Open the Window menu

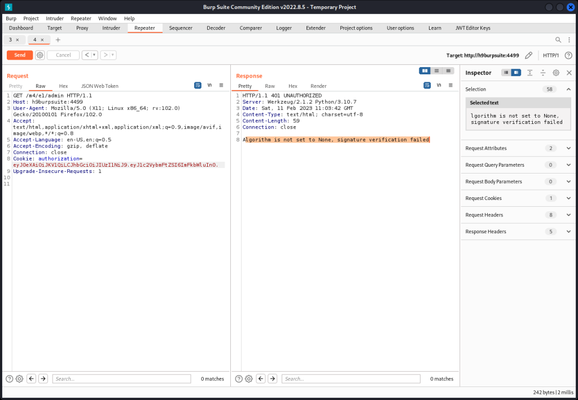pyautogui.click(x=107, y=19)
